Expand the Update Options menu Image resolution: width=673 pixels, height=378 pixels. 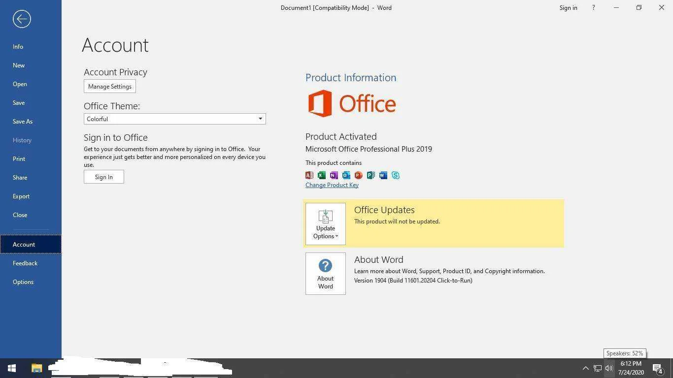click(x=326, y=224)
